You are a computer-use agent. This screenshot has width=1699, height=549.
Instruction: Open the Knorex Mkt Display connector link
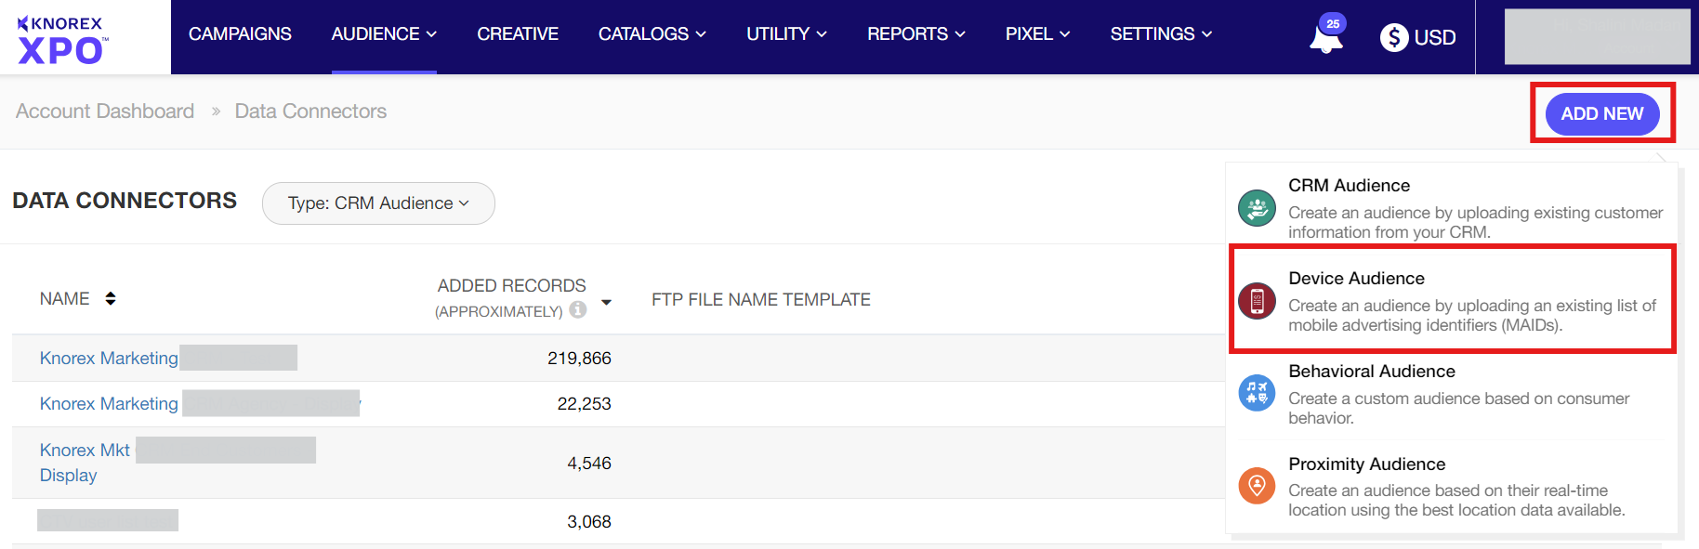[85, 451]
